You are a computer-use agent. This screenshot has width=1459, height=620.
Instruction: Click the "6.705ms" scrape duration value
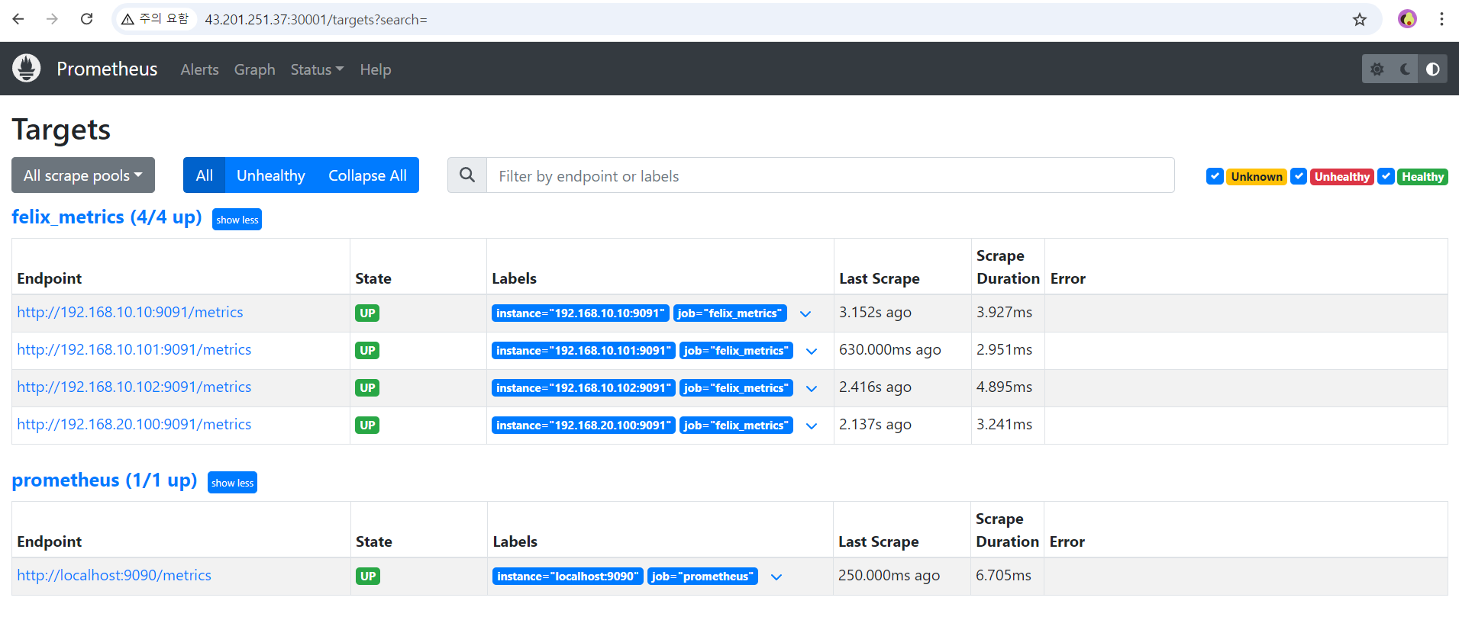pos(1003,575)
